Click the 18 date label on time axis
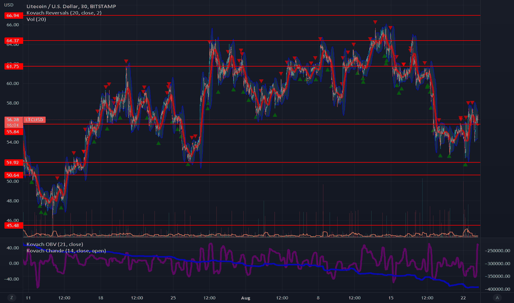 click(100, 298)
